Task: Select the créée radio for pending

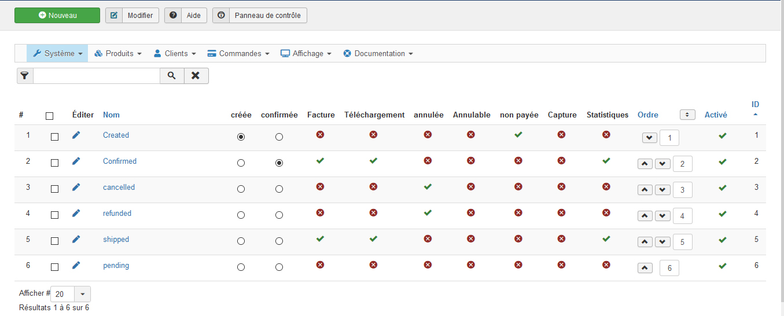Action: pyautogui.click(x=241, y=267)
